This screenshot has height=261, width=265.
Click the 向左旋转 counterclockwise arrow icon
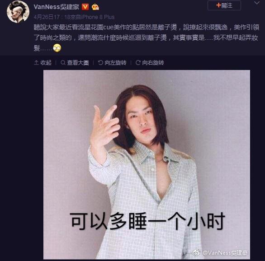(x=100, y=63)
